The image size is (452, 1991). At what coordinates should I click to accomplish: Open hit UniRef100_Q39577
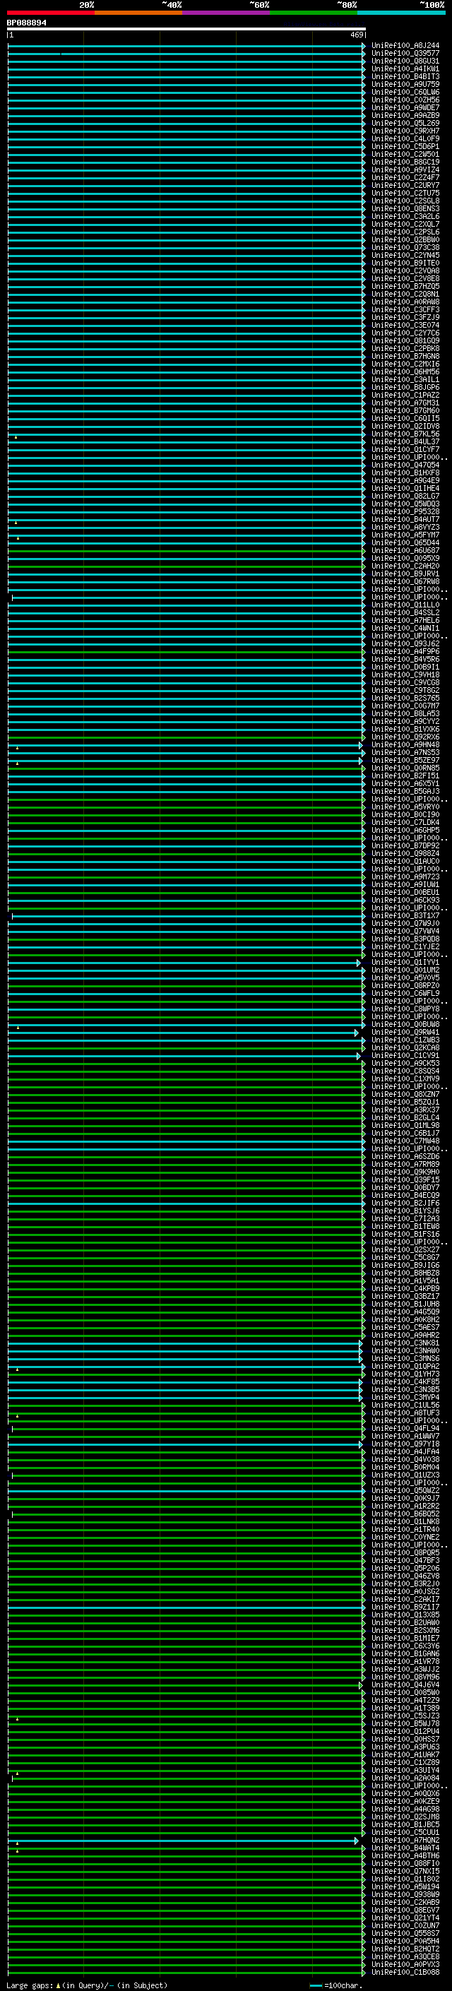tap(405, 54)
